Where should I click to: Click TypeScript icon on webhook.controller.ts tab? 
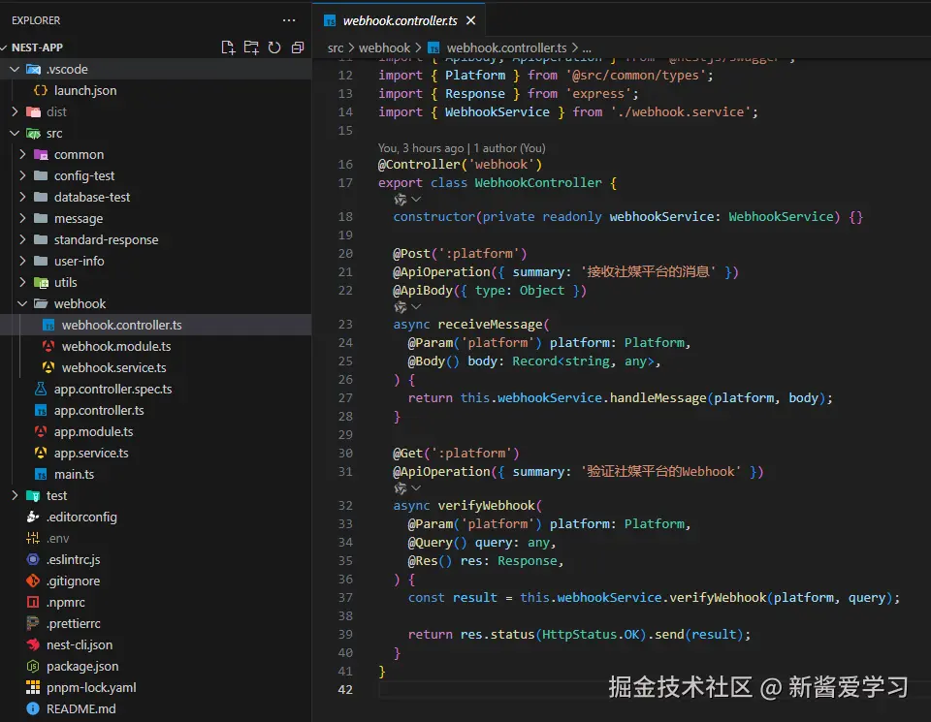(330, 21)
